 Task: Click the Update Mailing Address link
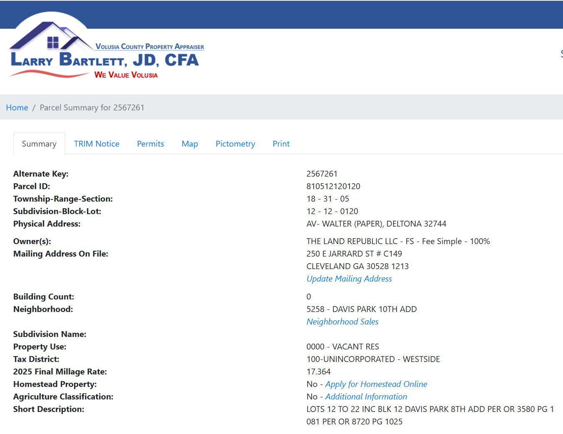click(x=349, y=279)
